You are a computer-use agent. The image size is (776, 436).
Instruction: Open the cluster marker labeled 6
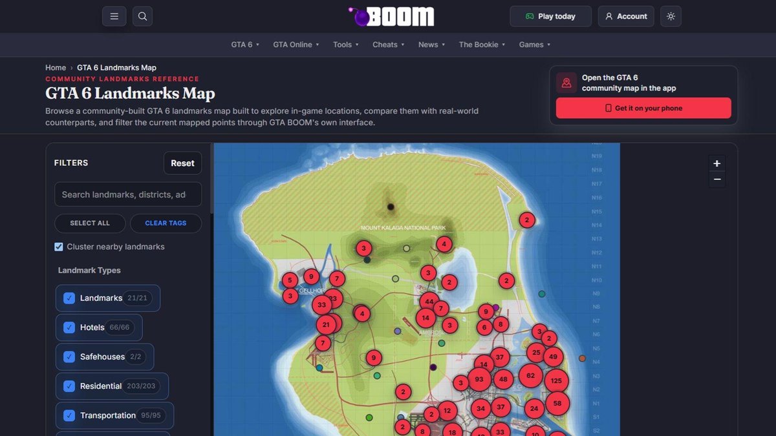pyautogui.click(x=484, y=327)
